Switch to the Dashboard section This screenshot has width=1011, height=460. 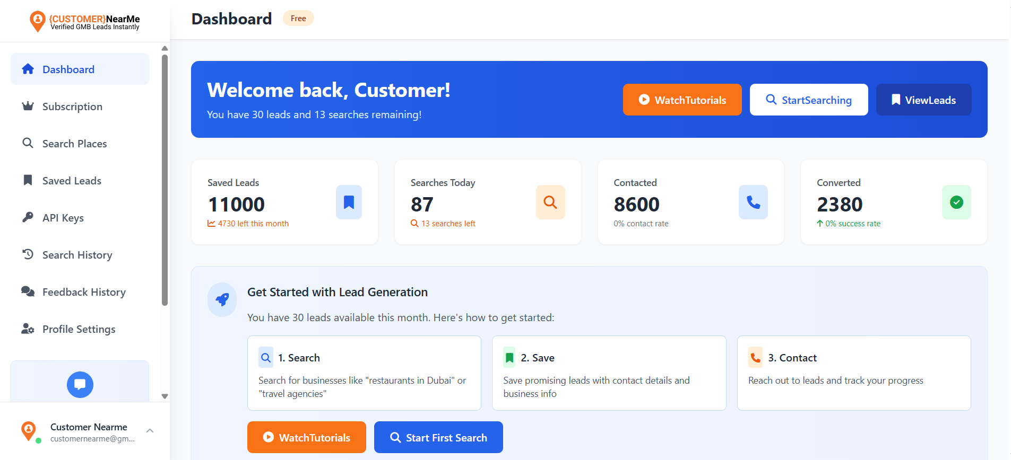pyautogui.click(x=68, y=69)
